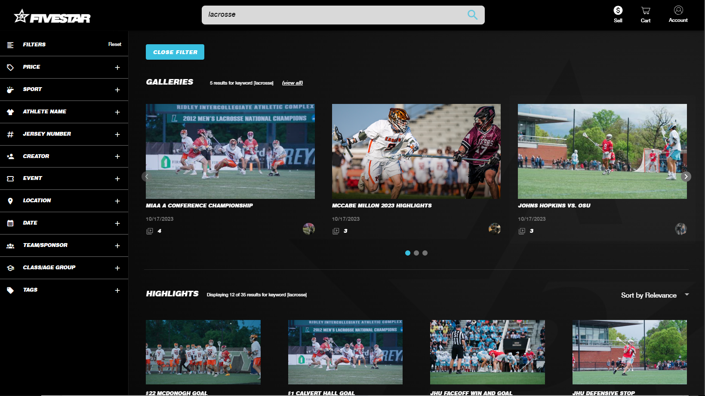This screenshot has height=396, width=705.
Task: Expand the Tags filter section
Action: tap(117, 290)
